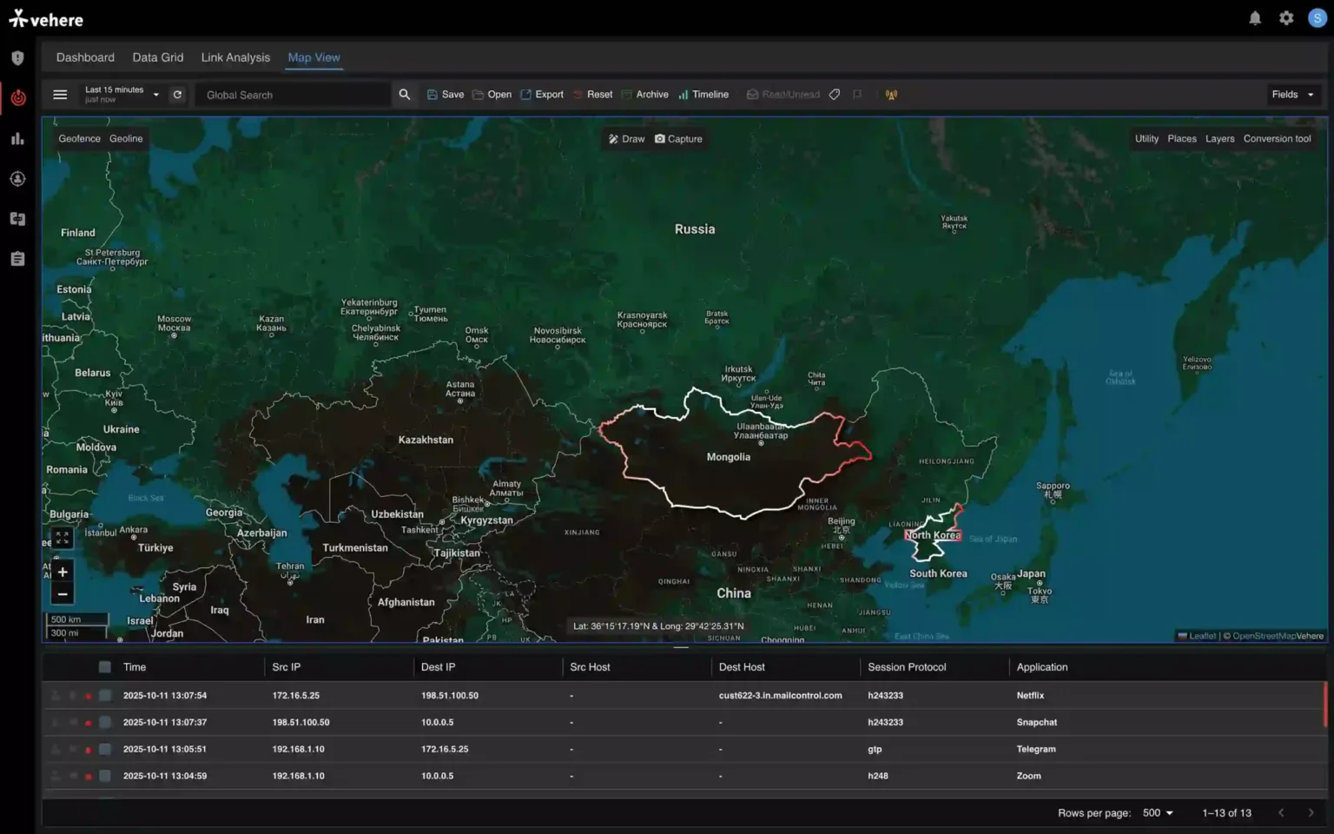Click the magnifier search icon
1334x834 pixels.
[x=404, y=95]
